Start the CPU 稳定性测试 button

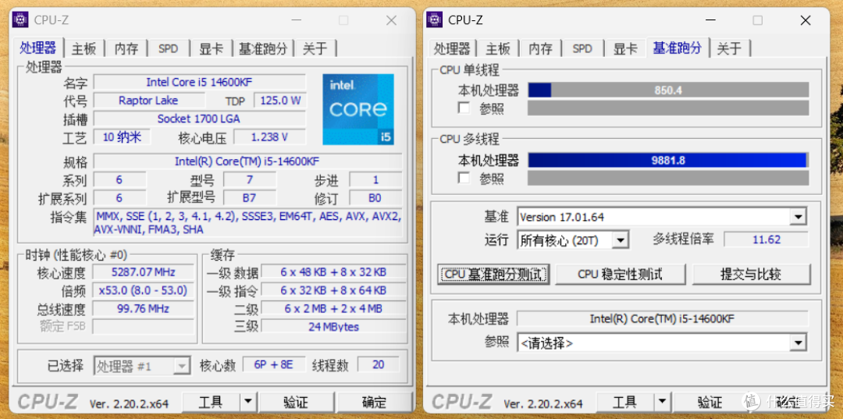pyautogui.click(x=621, y=274)
